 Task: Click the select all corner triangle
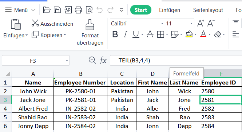click(8, 74)
